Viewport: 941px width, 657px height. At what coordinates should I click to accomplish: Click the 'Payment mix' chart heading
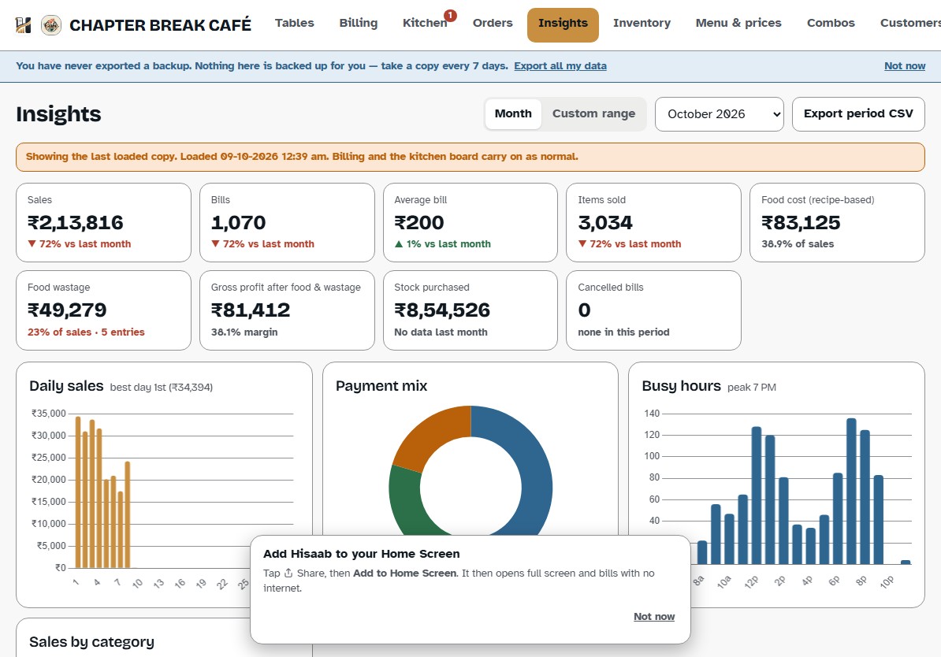pos(381,386)
